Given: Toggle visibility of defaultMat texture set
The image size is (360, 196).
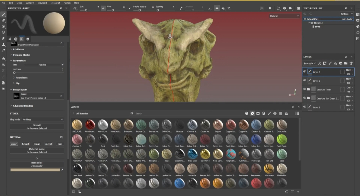Looking at the screenshot, I should [305, 19].
